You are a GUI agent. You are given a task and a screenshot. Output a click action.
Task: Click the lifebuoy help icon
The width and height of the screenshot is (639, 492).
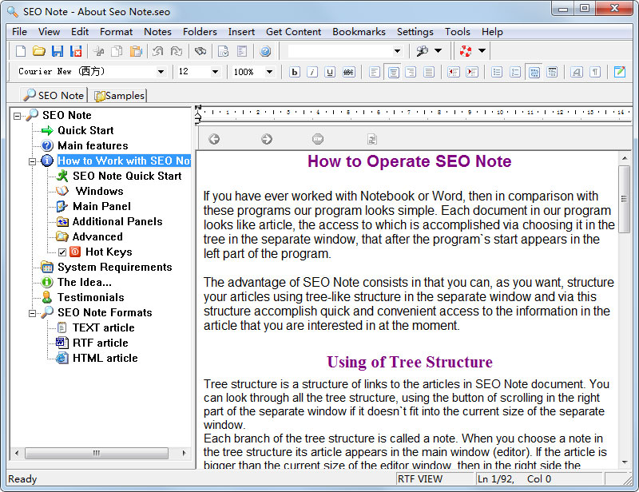click(x=466, y=51)
